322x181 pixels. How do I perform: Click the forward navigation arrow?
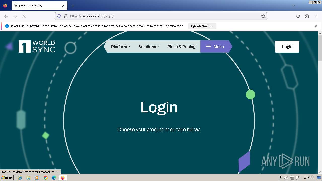[x=15, y=16]
